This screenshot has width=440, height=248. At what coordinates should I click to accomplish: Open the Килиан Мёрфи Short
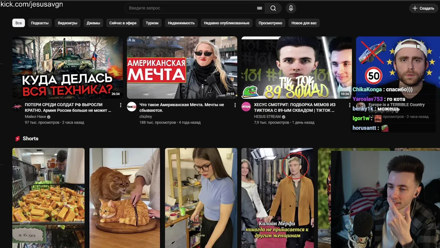277,198
